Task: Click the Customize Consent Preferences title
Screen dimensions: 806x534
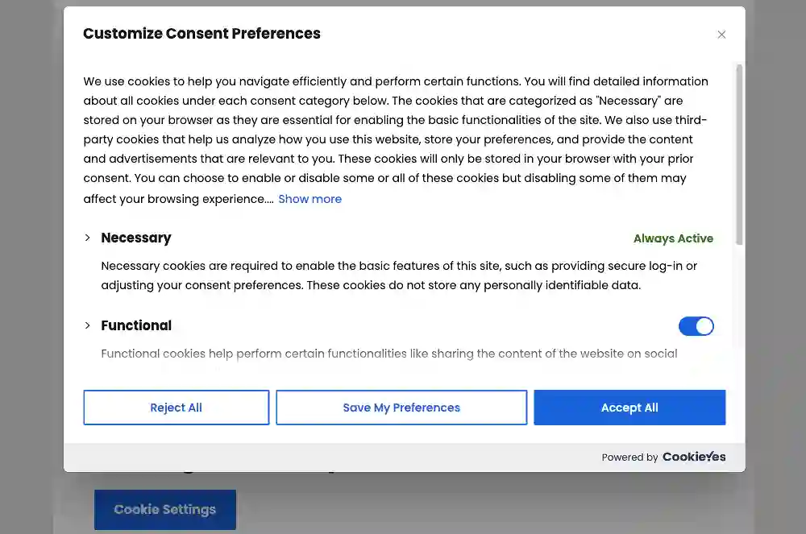Action: (x=201, y=34)
